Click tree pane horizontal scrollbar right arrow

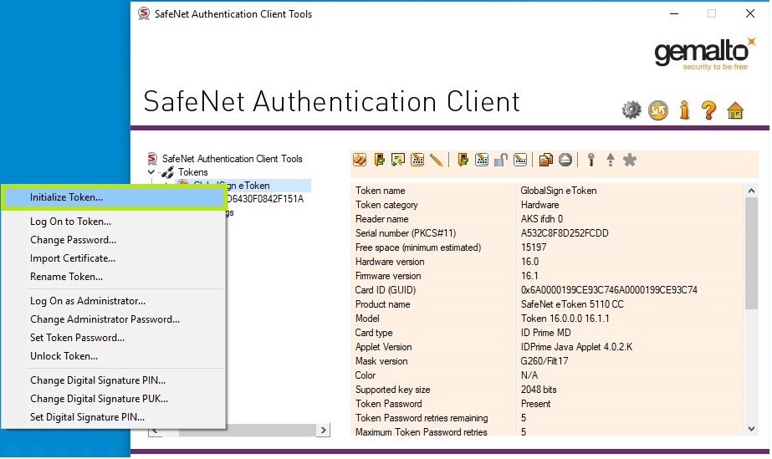pyautogui.click(x=323, y=431)
